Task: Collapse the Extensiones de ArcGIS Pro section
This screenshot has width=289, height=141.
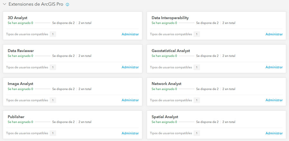Action: coord(4,4)
